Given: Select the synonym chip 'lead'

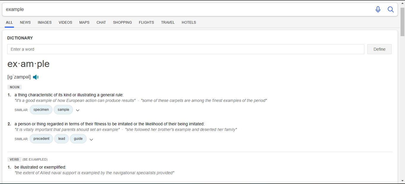Looking at the screenshot, I should [61, 138].
